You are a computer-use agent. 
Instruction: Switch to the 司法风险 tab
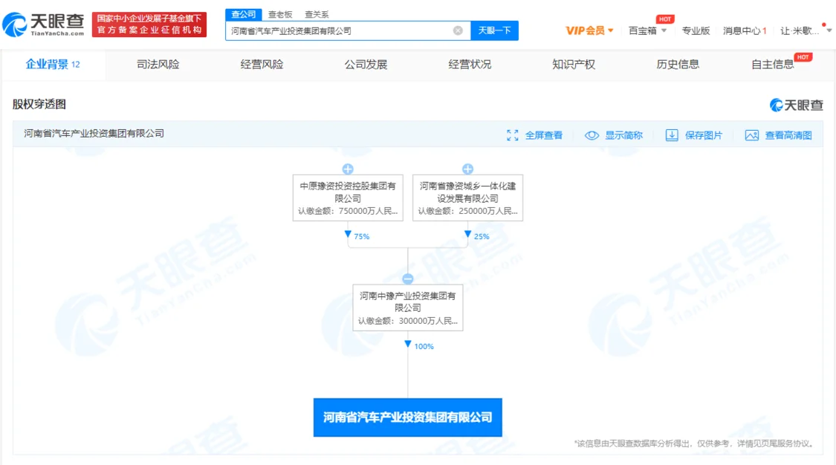158,65
